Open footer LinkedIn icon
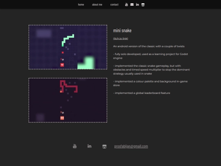 (x=89, y=146)
